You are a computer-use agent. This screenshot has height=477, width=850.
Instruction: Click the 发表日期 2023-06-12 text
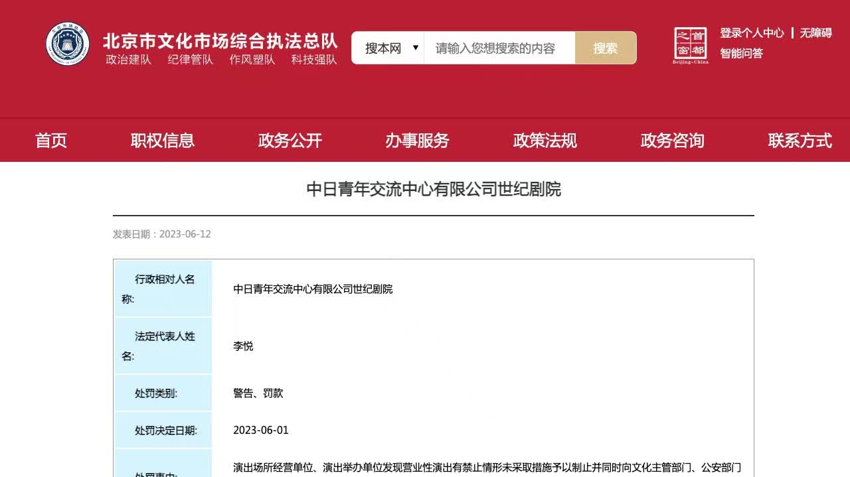[162, 234]
